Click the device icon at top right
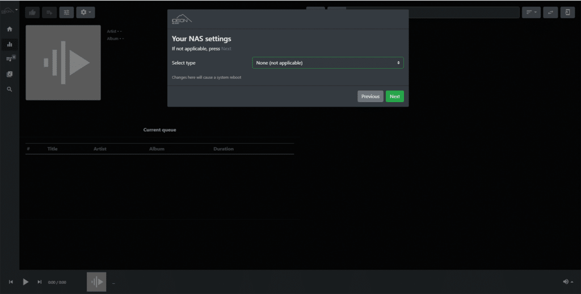 click(x=567, y=12)
